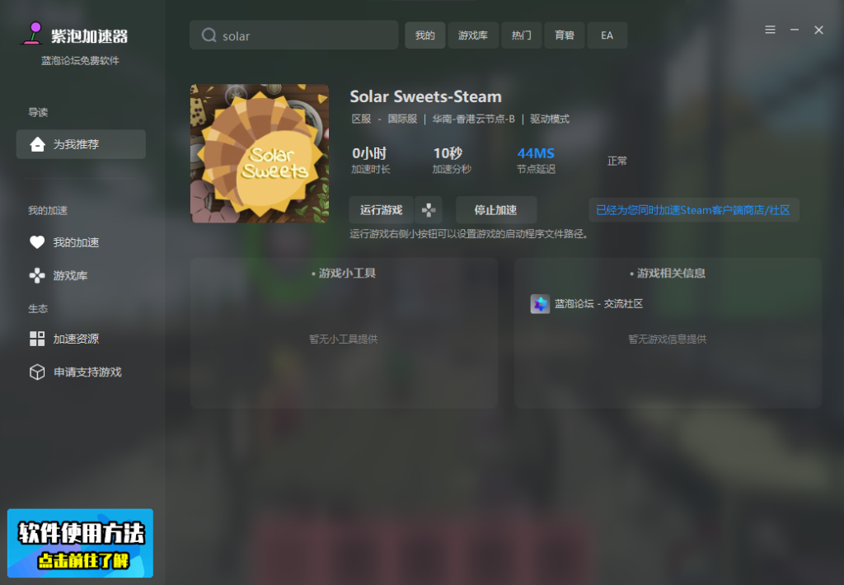Switch to the 我的 tab

(x=424, y=35)
